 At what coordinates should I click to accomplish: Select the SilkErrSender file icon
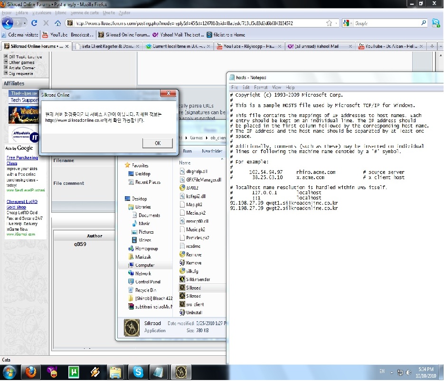pos(182,280)
